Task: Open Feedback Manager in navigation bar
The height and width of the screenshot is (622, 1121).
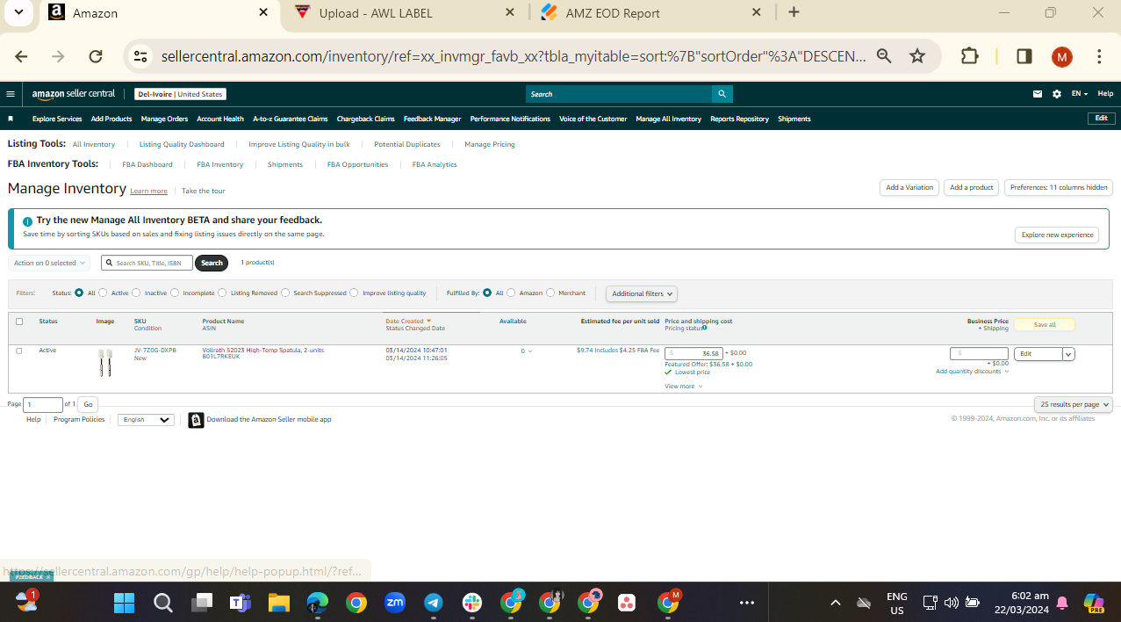Action: click(x=432, y=119)
